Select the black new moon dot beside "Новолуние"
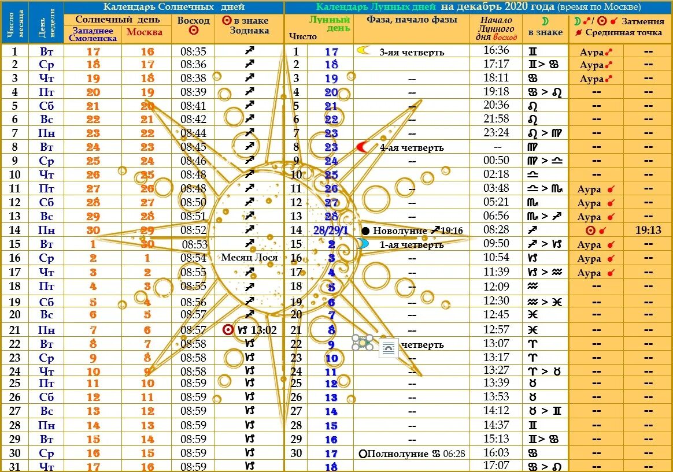This screenshot has width=673, height=472. tap(365, 231)
